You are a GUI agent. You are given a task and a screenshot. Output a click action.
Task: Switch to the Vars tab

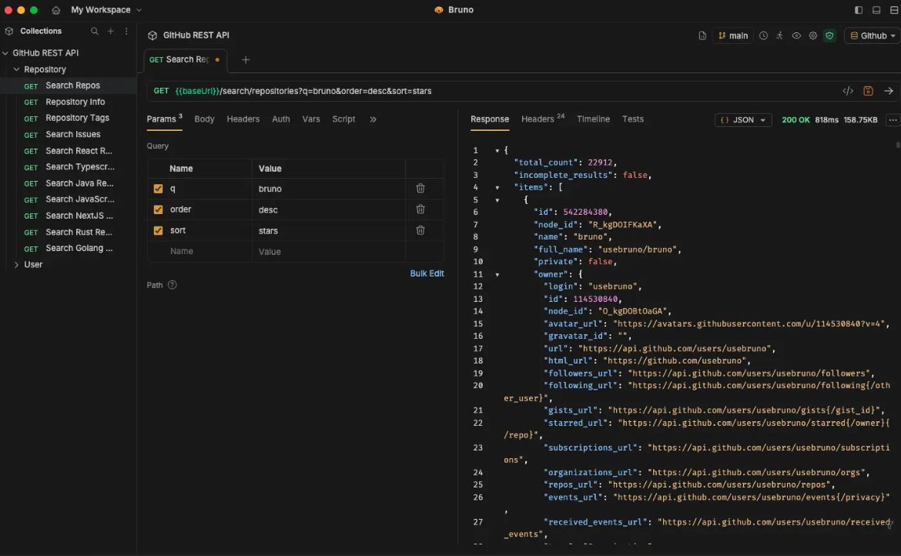pyautogui.click(x=311, y=119)
